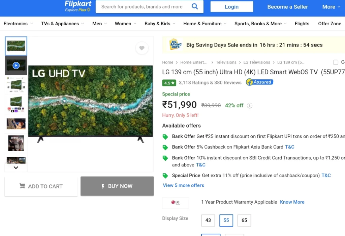Open the Flights menu item
Screen dimensions: 345x236
click(x=302, y=24)
